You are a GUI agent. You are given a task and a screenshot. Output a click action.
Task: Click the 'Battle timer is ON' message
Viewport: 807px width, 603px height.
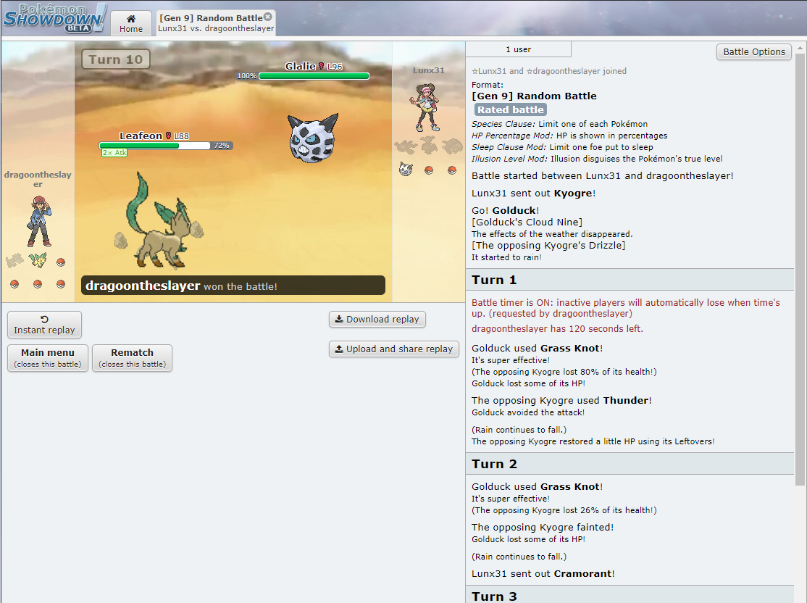(x=626, y=308)
